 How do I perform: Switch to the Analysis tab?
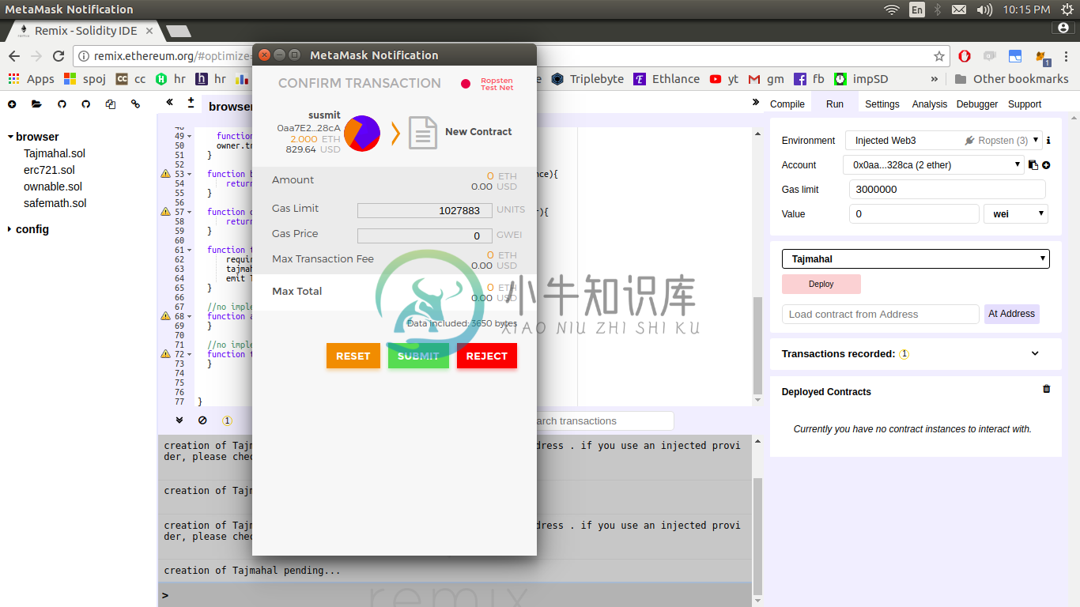click(x=930, y=104)
